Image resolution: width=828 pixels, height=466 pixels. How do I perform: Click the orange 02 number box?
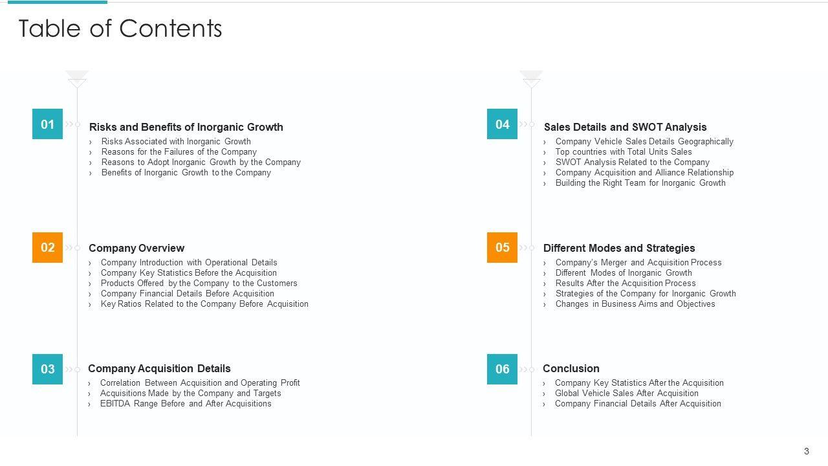[x=47, y=247]
